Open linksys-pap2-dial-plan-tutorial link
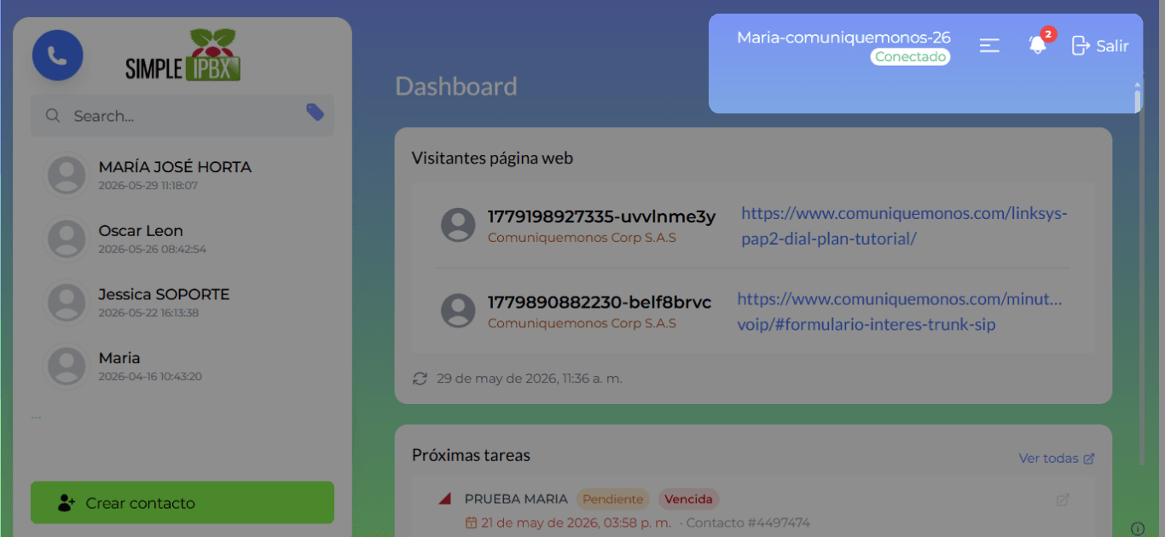Viewport: 1165px width, 537px height. pos(904,226)
